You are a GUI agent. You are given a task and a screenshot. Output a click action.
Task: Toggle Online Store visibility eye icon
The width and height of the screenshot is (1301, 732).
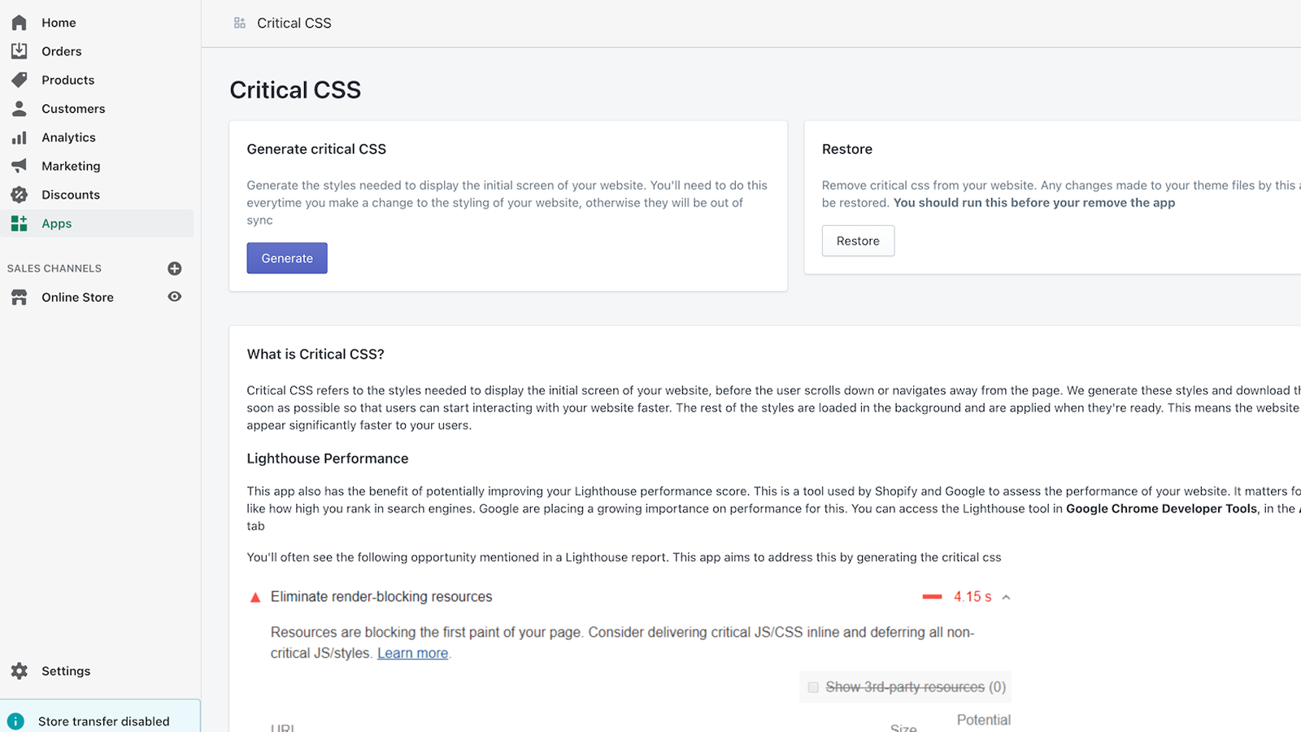[174, 297]
